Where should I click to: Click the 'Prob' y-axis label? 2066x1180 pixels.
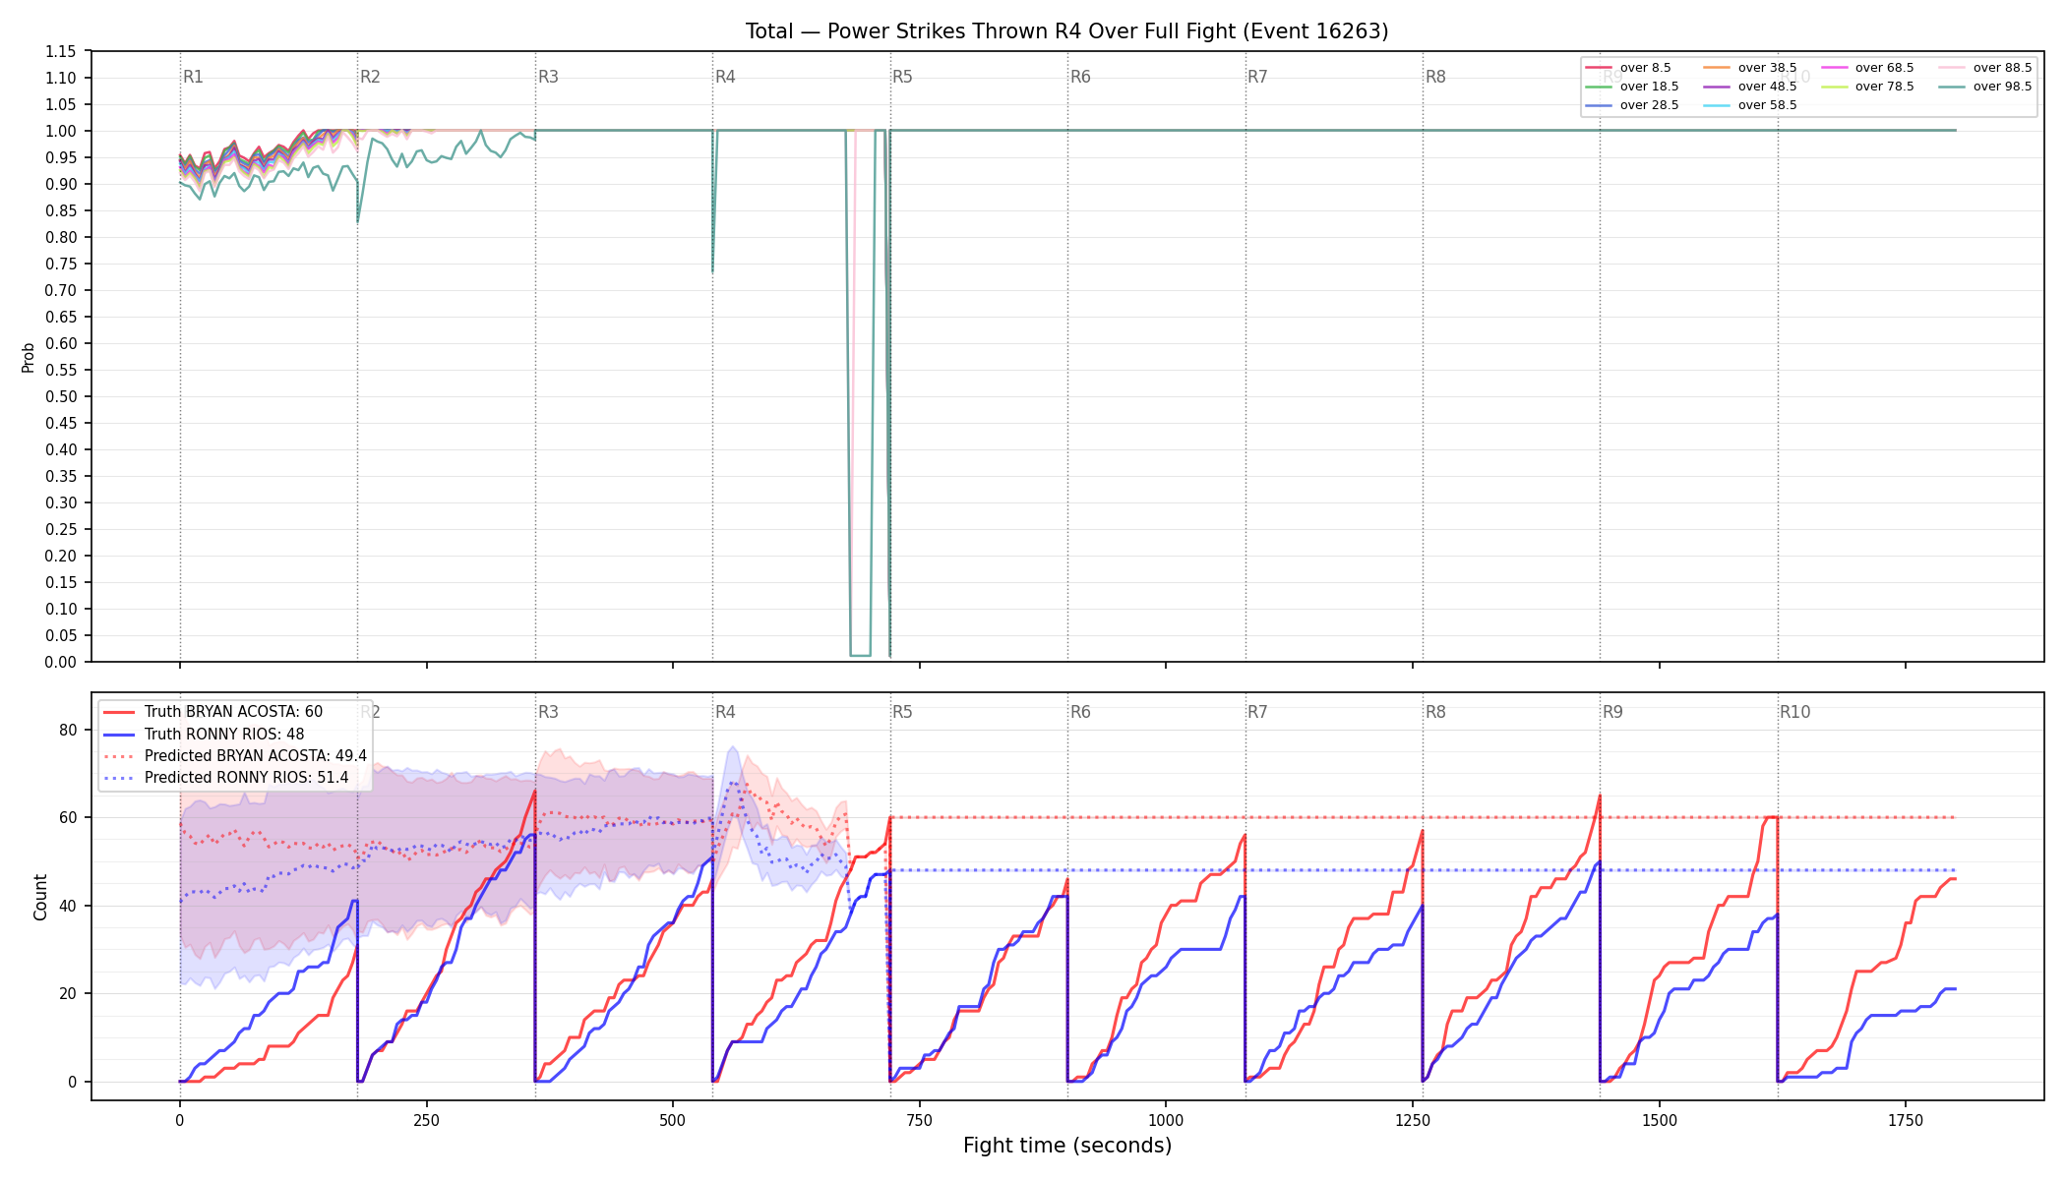click(x=28, y=357)
